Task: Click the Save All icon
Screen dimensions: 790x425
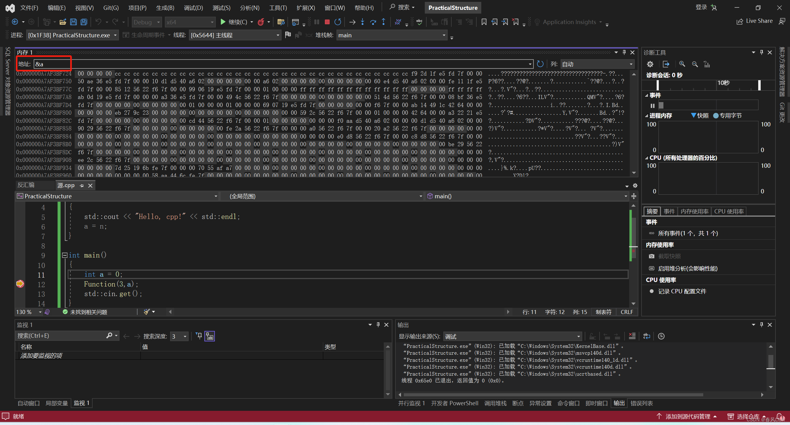Action: (x=84, y=22)
